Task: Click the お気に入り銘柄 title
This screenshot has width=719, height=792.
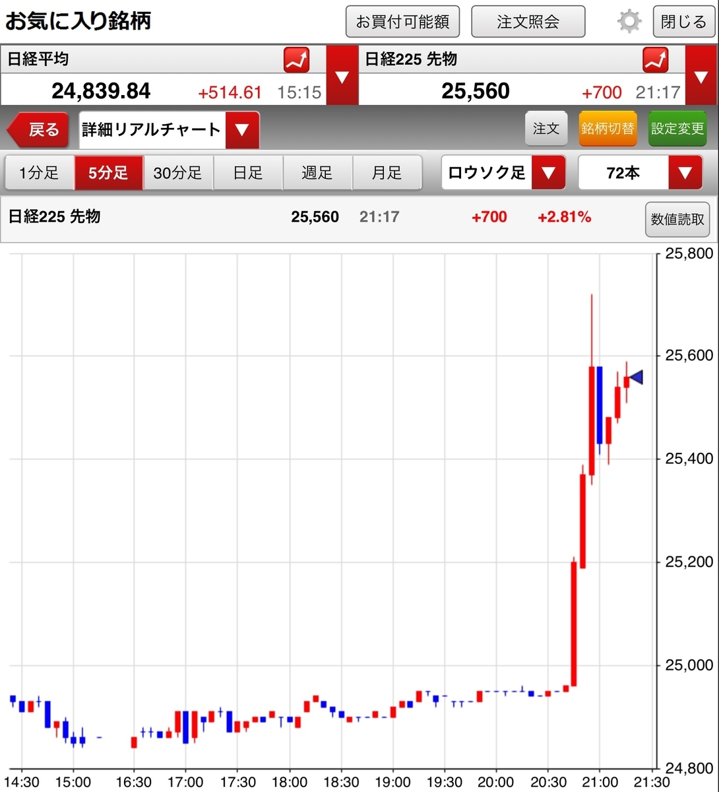Action: (78, 21)
